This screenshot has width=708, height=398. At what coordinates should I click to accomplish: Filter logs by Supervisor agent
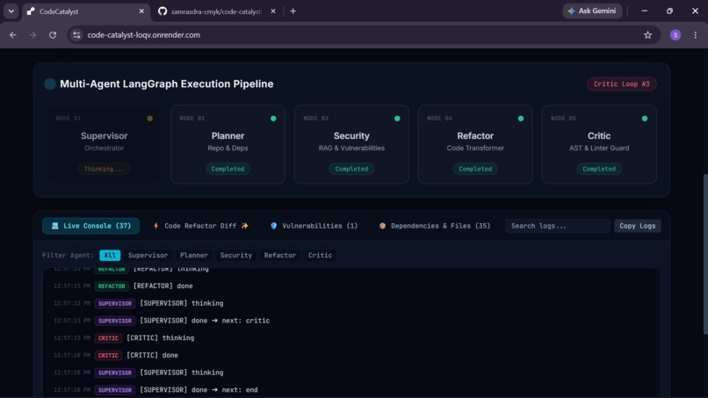pos(148,256)
